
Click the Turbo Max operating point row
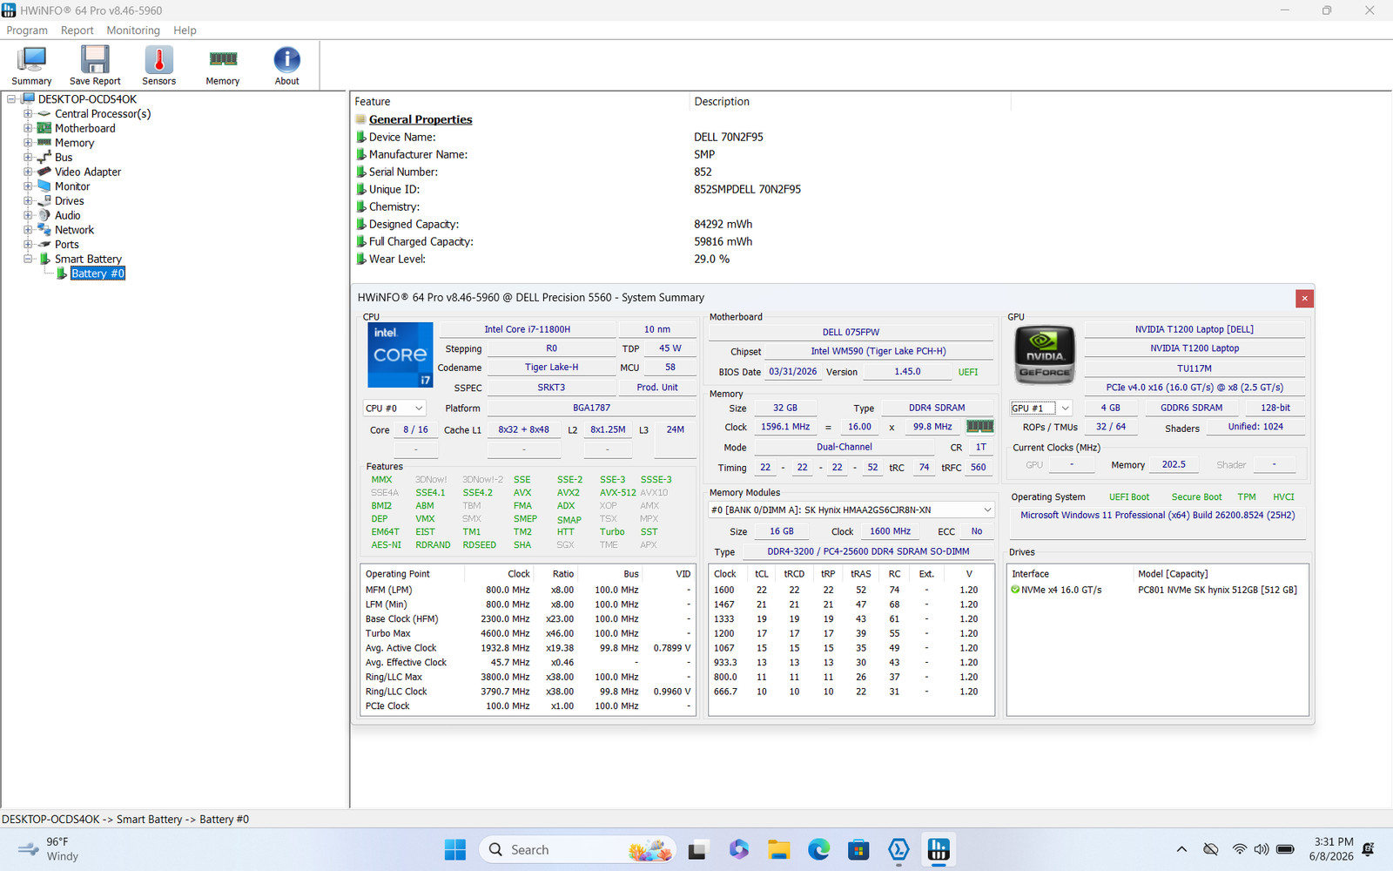pos(528,633)
